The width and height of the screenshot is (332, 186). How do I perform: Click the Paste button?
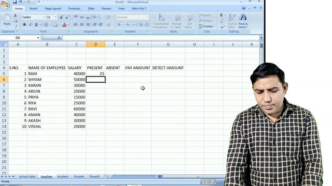pyautogui.click(x=7, y=21)
